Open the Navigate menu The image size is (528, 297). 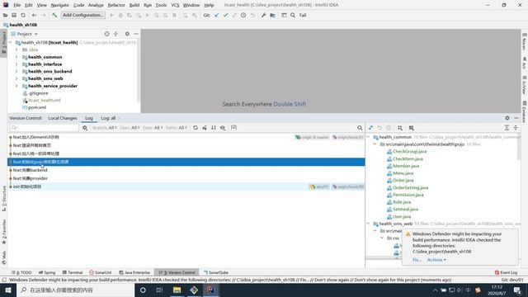pos(59,5)
